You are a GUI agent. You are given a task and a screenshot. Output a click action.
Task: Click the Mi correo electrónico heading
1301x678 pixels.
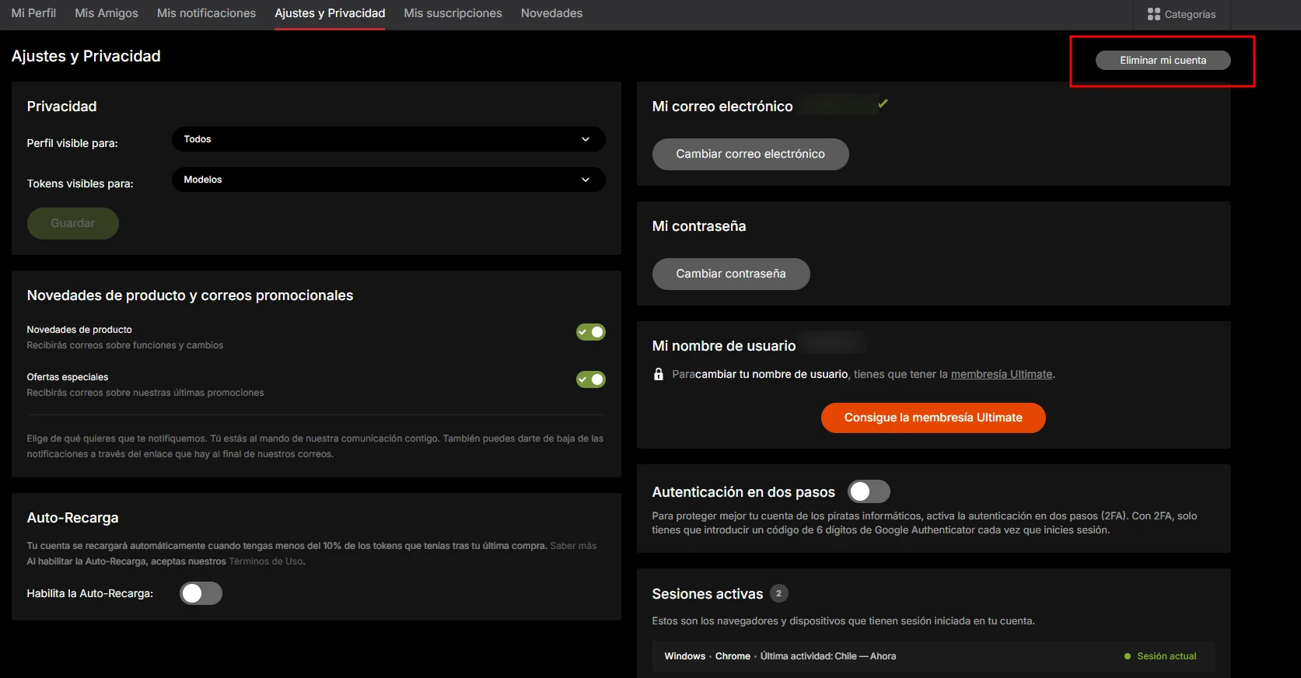(722, 107)
